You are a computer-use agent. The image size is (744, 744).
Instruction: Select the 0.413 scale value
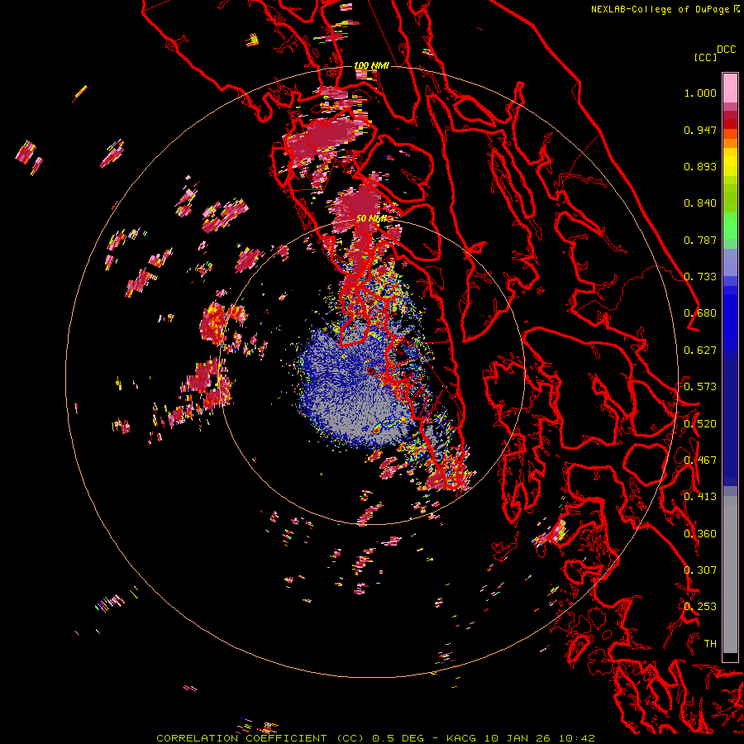pos(700,497)
